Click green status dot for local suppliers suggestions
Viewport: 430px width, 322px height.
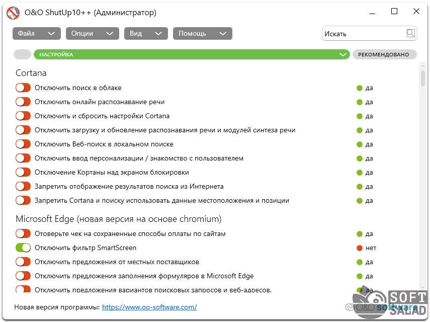pos(360,262)
